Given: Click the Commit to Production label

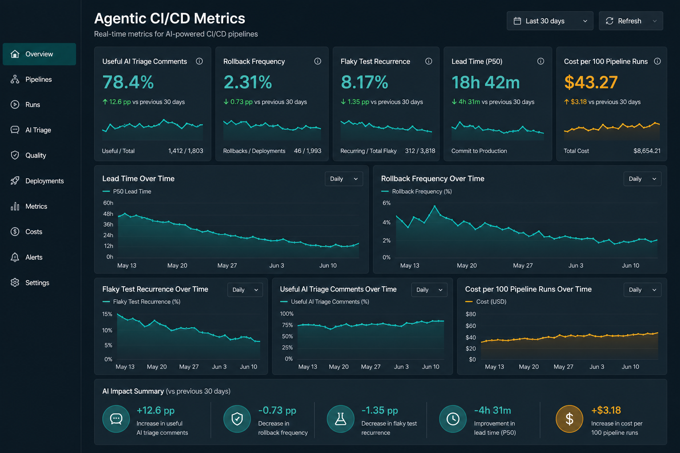Looking at the screenshot, I should (x=479, y=151).
